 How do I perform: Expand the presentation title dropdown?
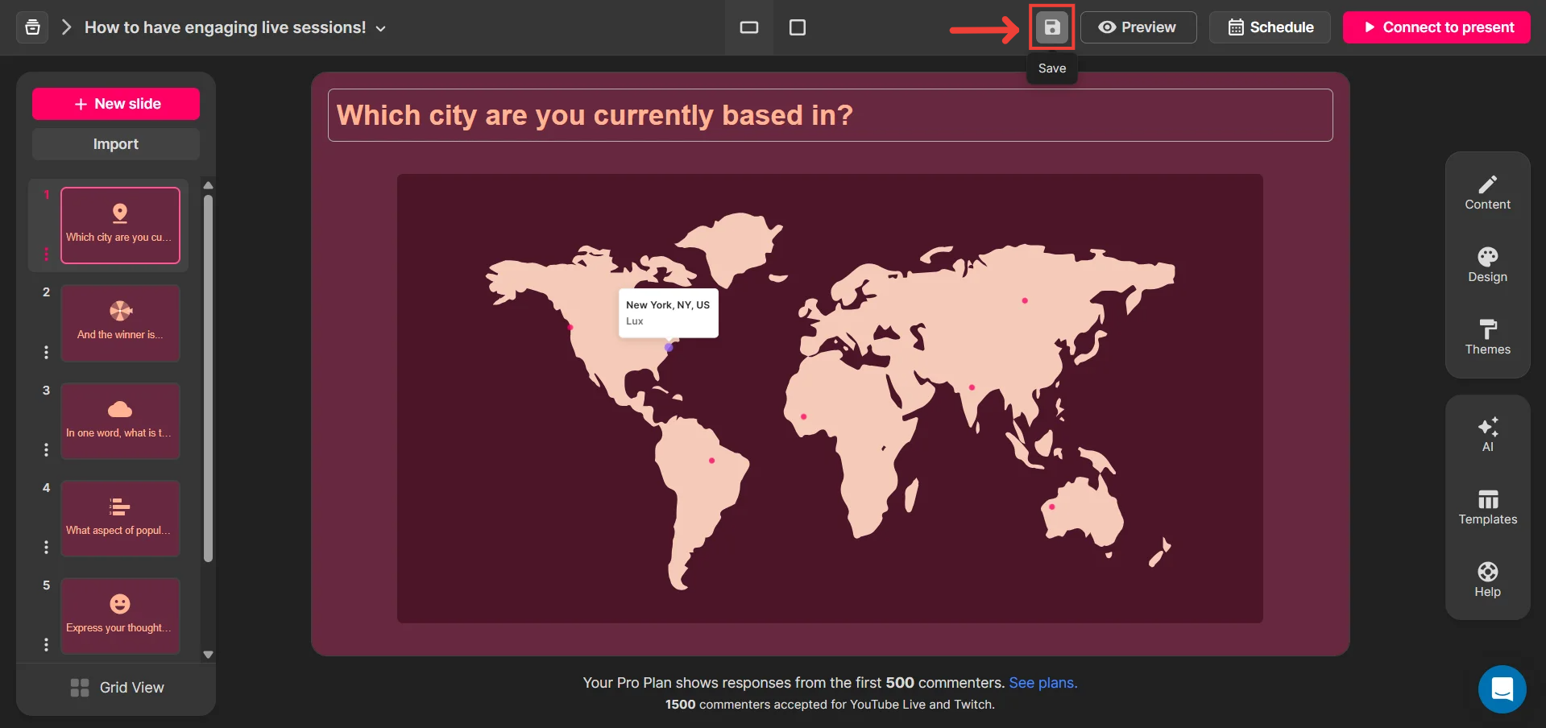[x=381, y=28]
